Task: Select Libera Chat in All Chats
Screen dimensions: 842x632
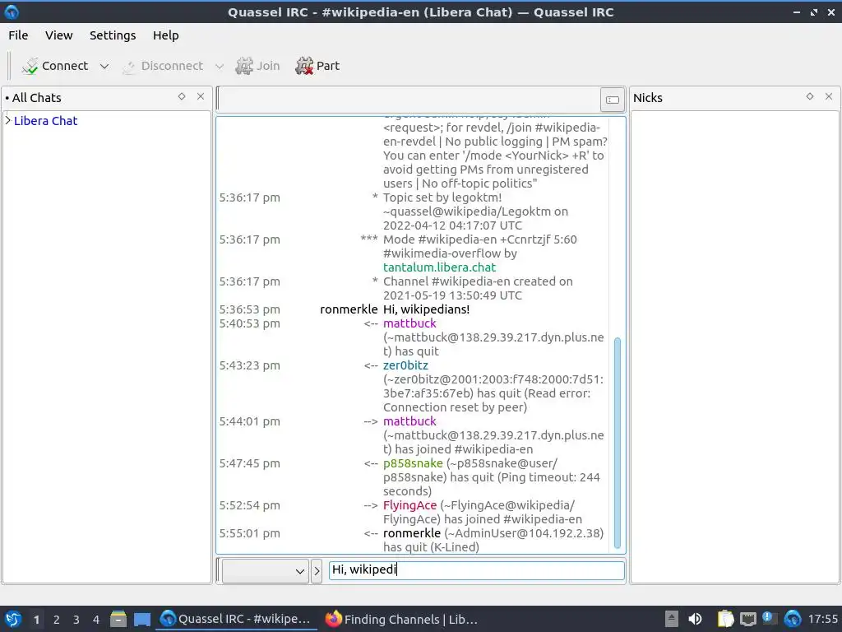Action: [x=46, y=121]
